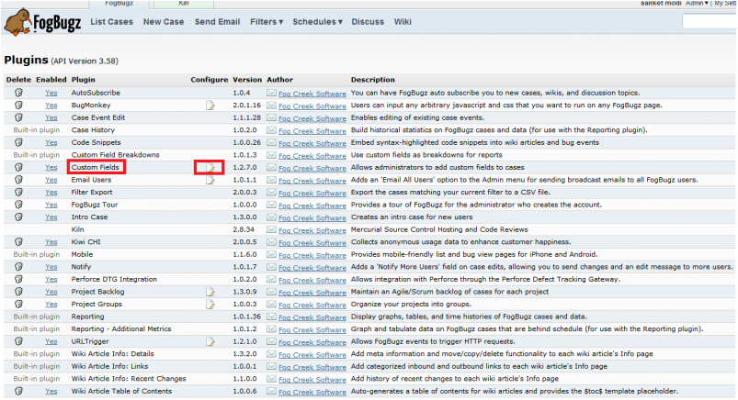
Task: Open the List Cases menu item
Action: click(x=111, y=21)
